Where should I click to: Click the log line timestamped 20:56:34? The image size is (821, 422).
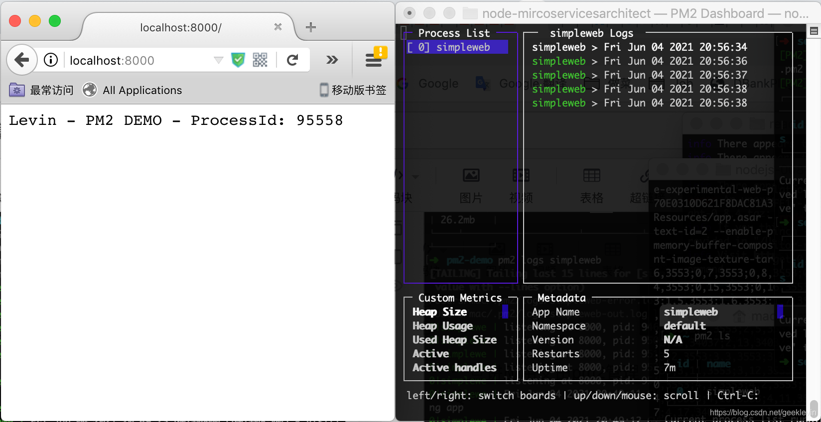[x=639, y=47]
